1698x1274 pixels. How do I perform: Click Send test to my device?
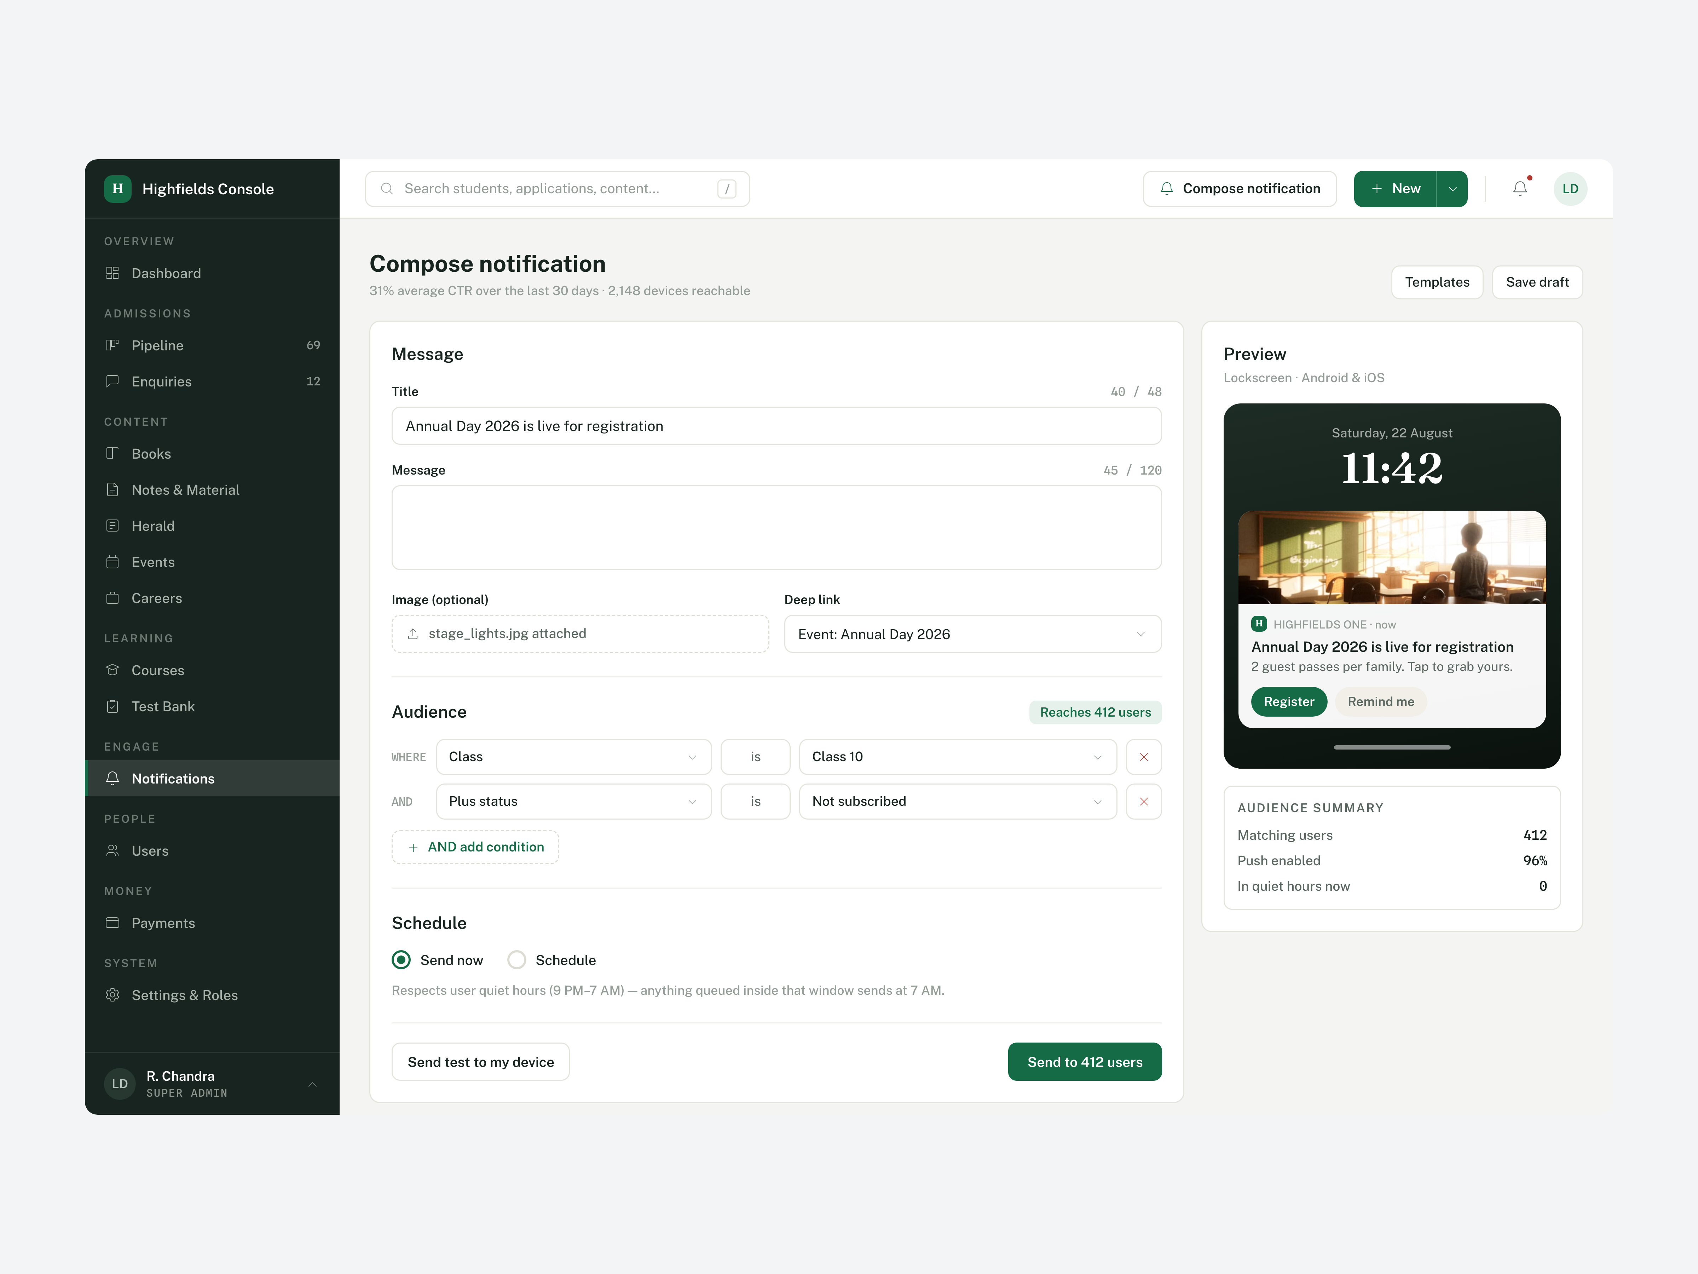(x=480, y=1062)
